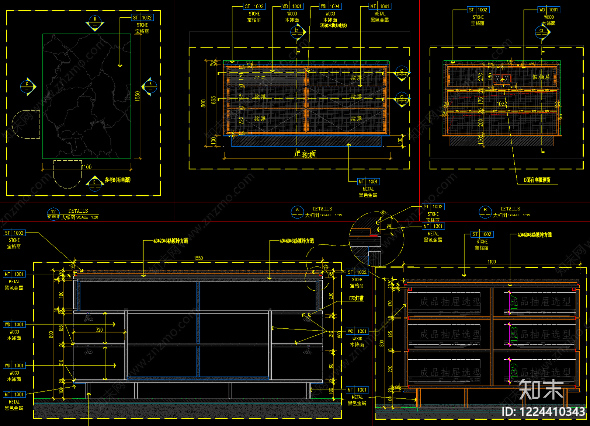
Task: Click section marker D near '参考B(有电源)'
Action: pos(95,183)
